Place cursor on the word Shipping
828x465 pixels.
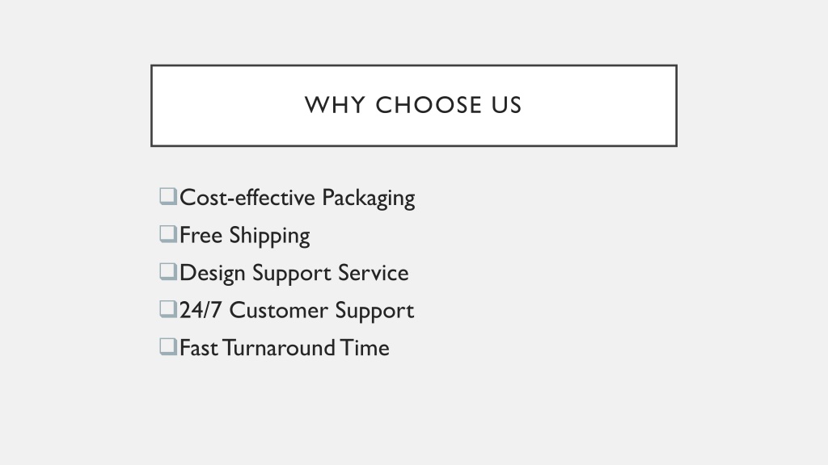pos(269,237)
